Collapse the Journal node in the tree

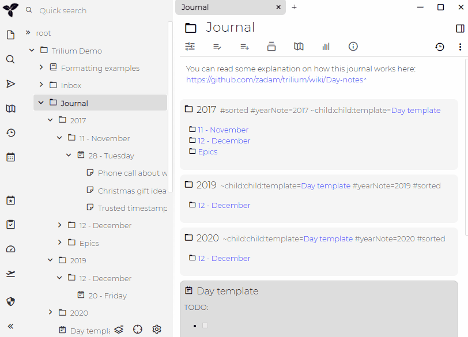(x=40, y=103)
